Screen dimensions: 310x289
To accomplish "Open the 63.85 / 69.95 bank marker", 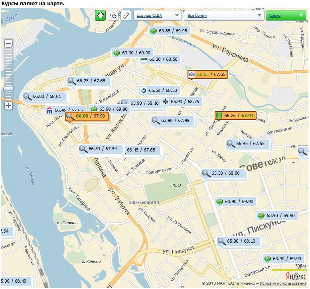I will point(169,31).
